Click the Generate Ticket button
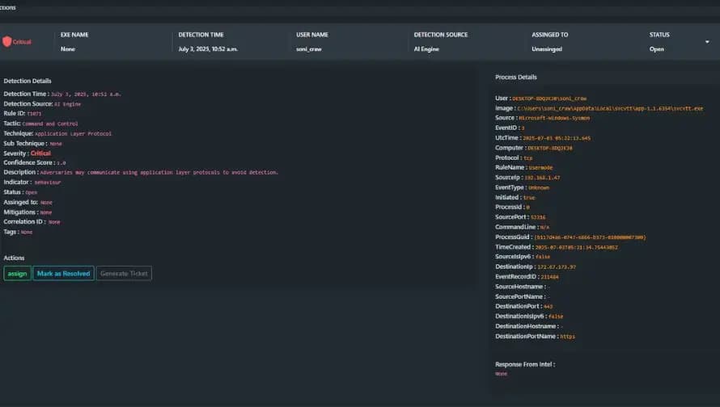Screen dimensions: 720x407 coord(124,274)
